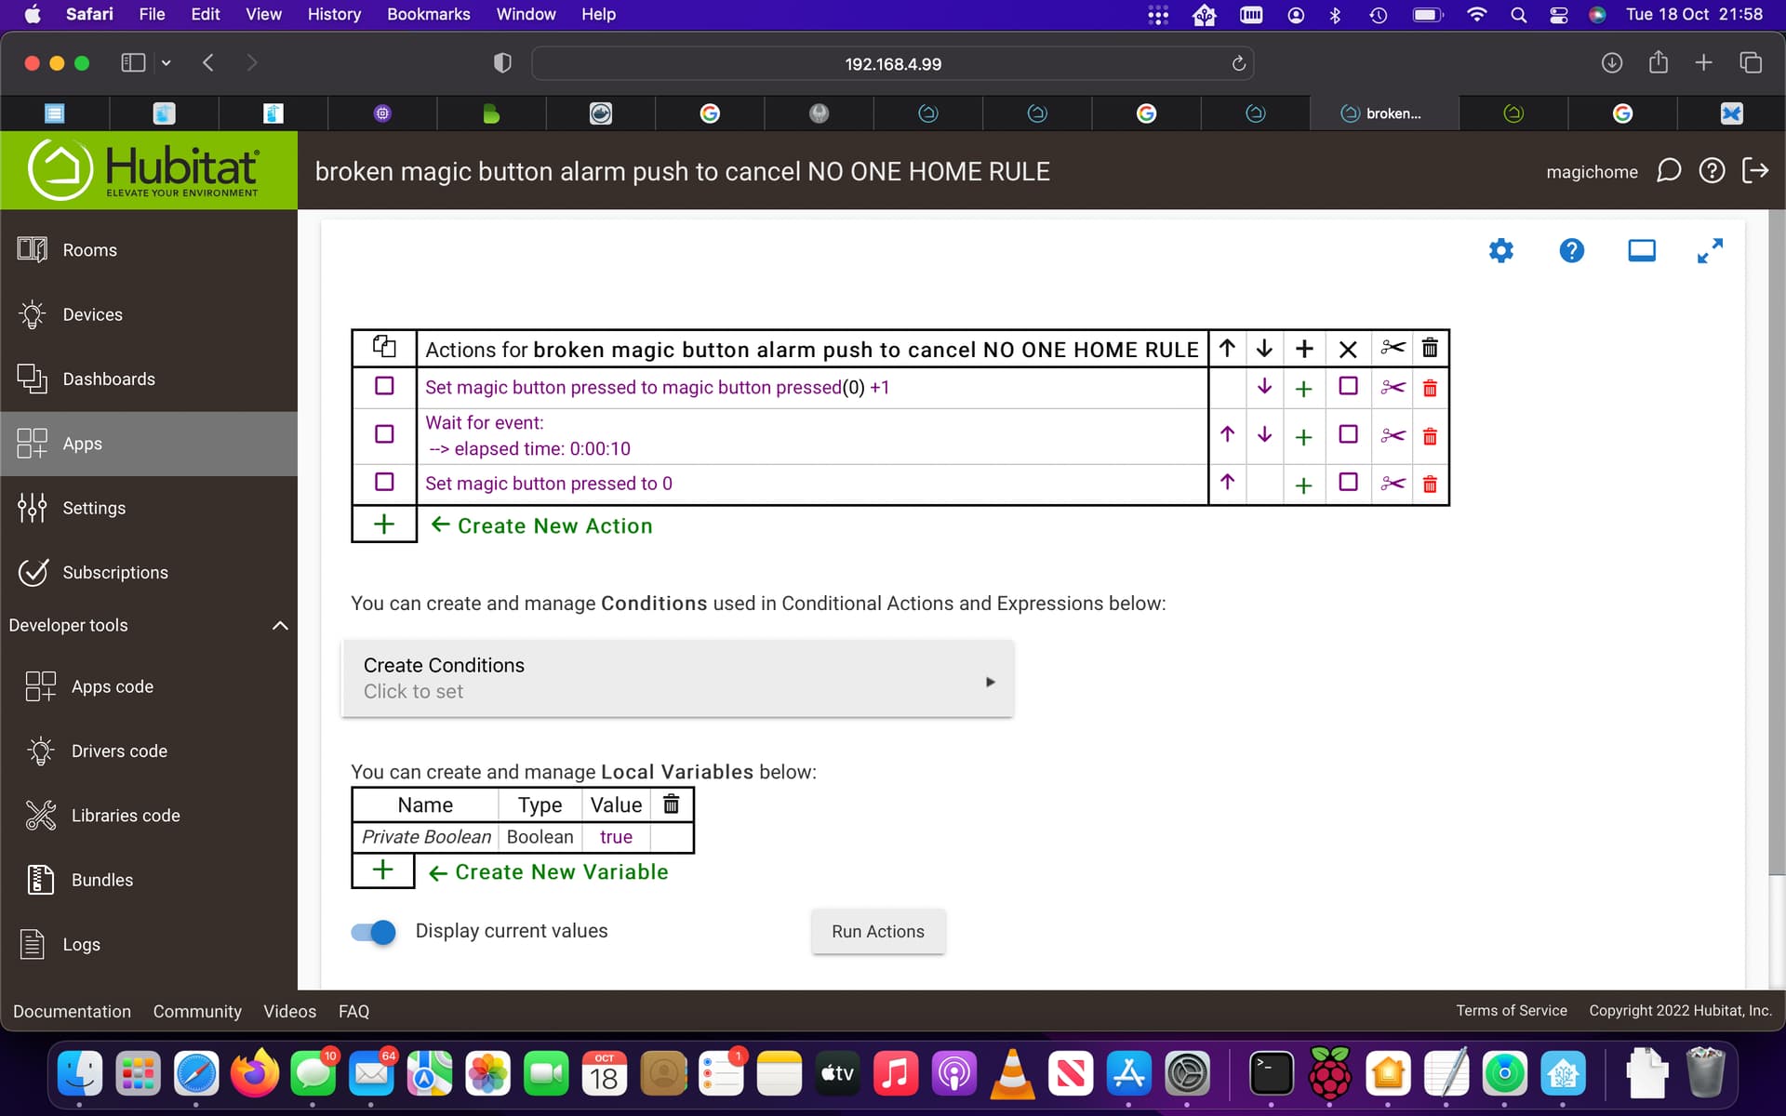Cut the Set magic button pressed to 0 action
Image resolution: width=1786 pixels, height=1116 pixels.
click(x=1393, y=484)
